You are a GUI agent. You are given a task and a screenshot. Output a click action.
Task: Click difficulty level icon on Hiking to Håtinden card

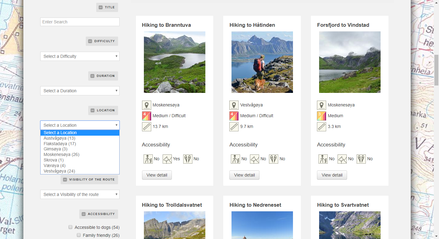[234, 116]
